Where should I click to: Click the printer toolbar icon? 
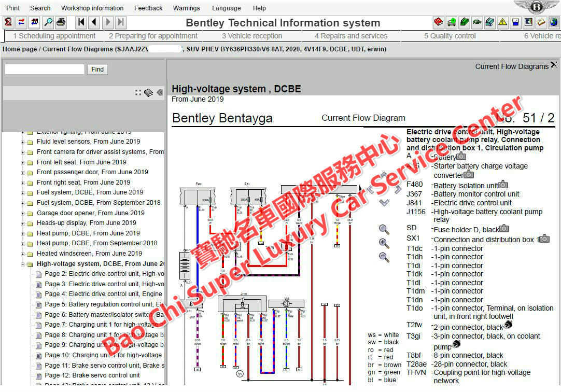tap(61, 22)
